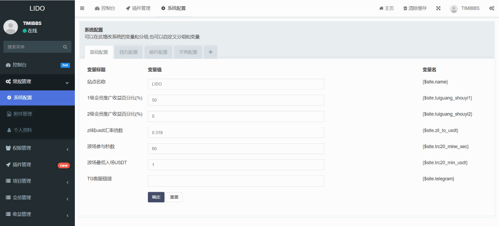The image size is (499, 226).
Task: Click the 重置 reset button
Action: point(174,197)
